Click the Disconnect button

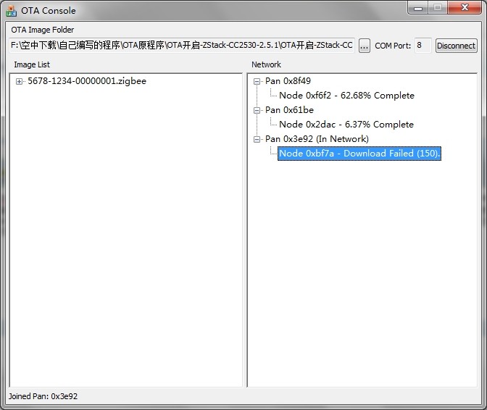(x=456, y=46)
